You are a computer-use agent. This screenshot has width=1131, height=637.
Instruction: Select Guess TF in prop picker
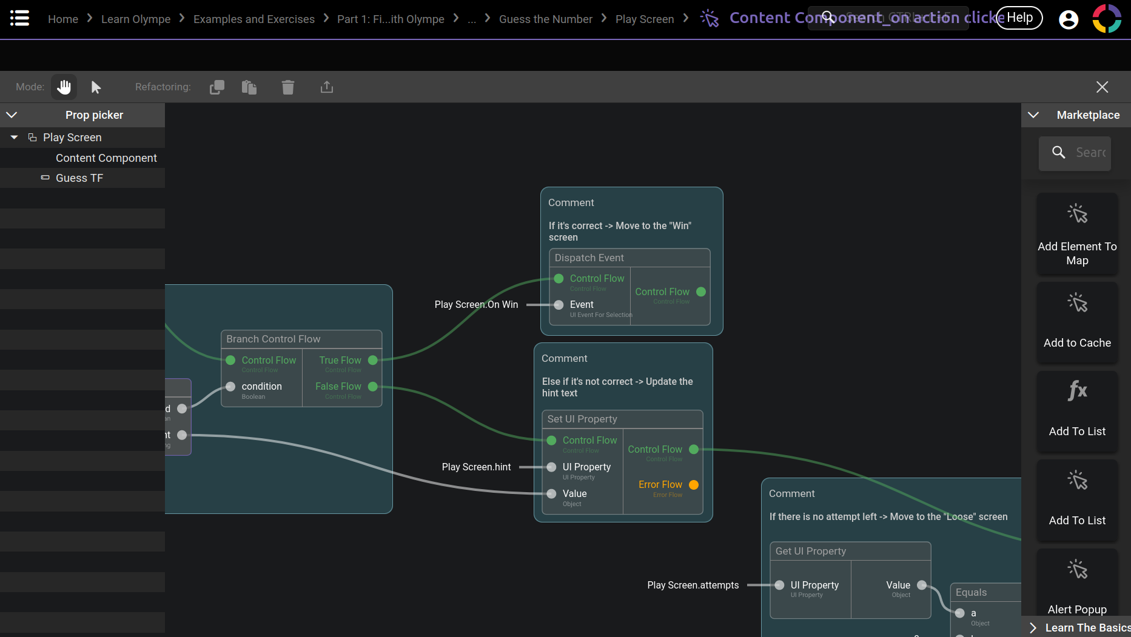pos(79,178)
